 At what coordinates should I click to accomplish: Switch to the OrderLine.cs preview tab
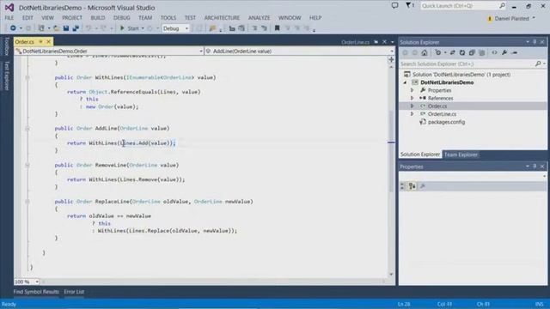[355, 42]
